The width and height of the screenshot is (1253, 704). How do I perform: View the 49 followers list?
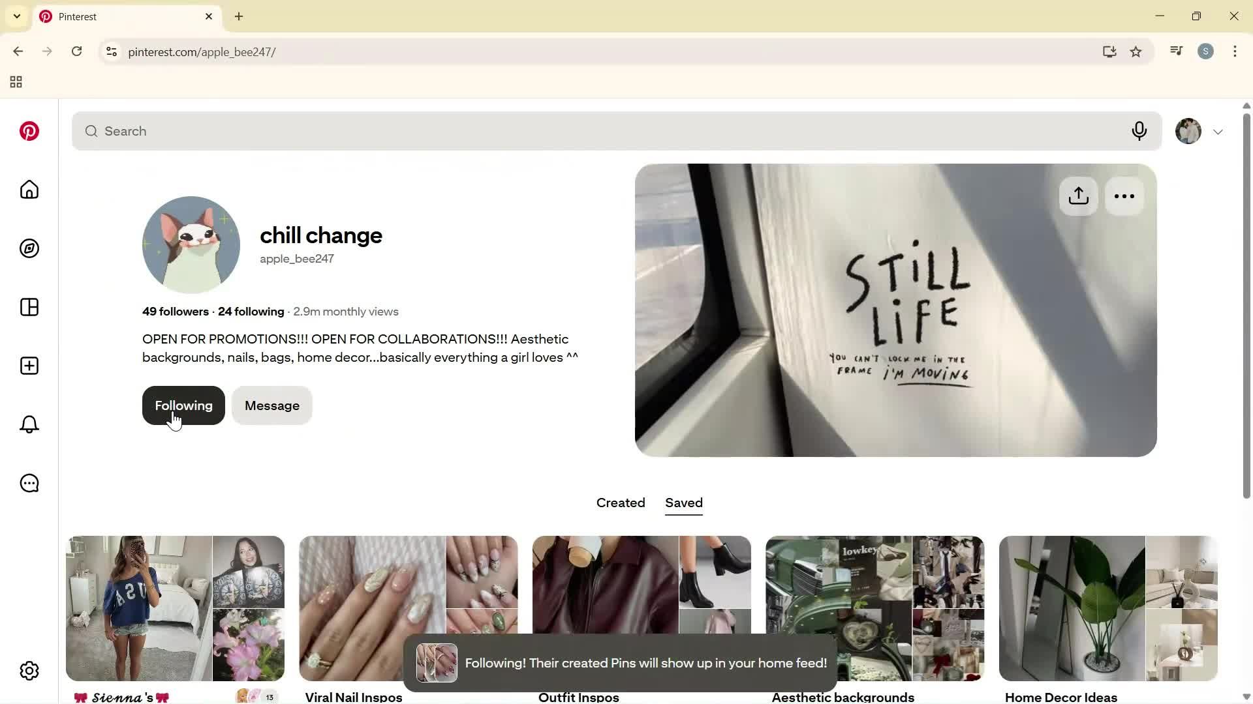click(176, 312)
